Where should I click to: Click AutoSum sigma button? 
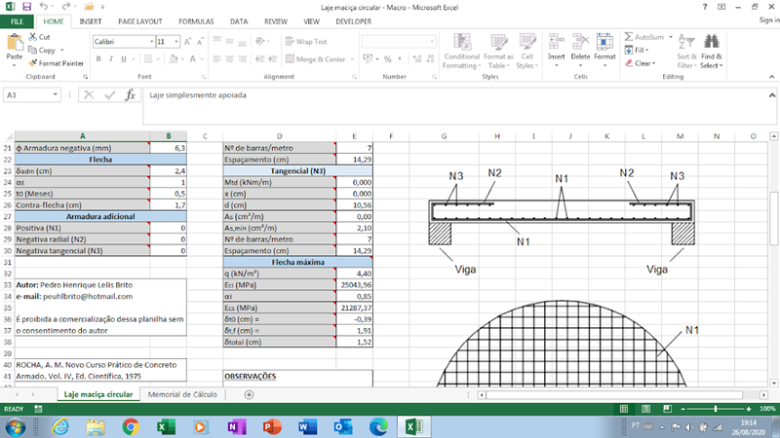(643, 37)
